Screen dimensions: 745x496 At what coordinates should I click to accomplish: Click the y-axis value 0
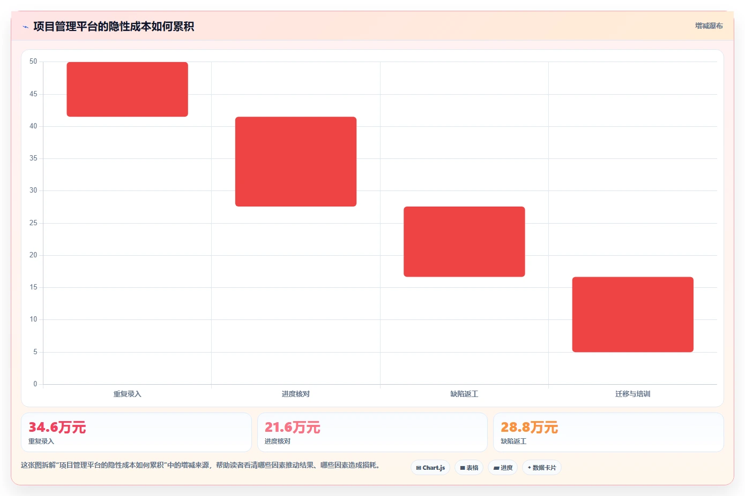(35, 384)
